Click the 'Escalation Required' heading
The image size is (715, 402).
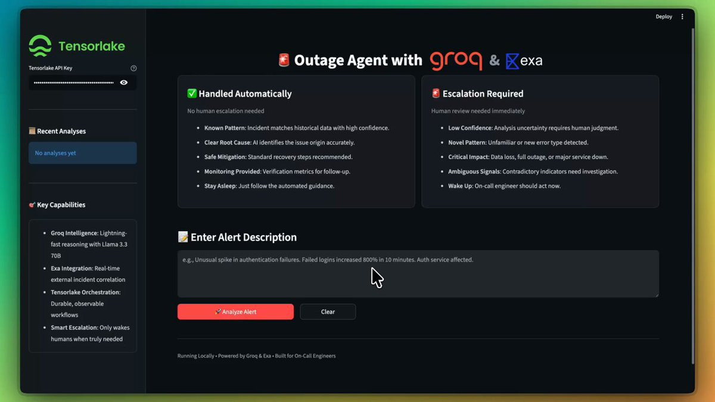coord(483,94)
